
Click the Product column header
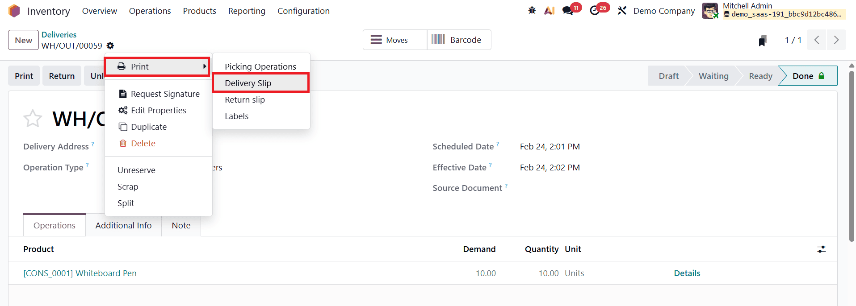coord(38,249)
